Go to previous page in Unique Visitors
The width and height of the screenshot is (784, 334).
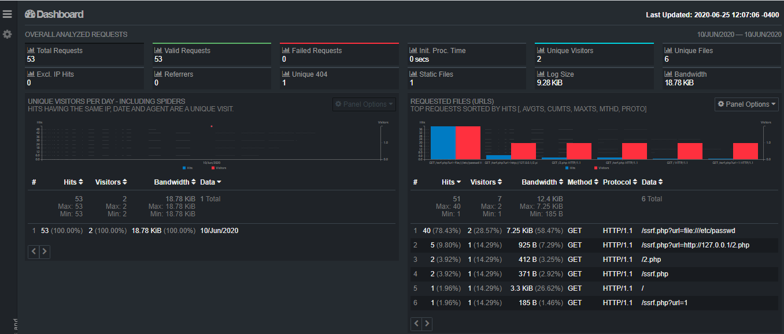point(34,252)
